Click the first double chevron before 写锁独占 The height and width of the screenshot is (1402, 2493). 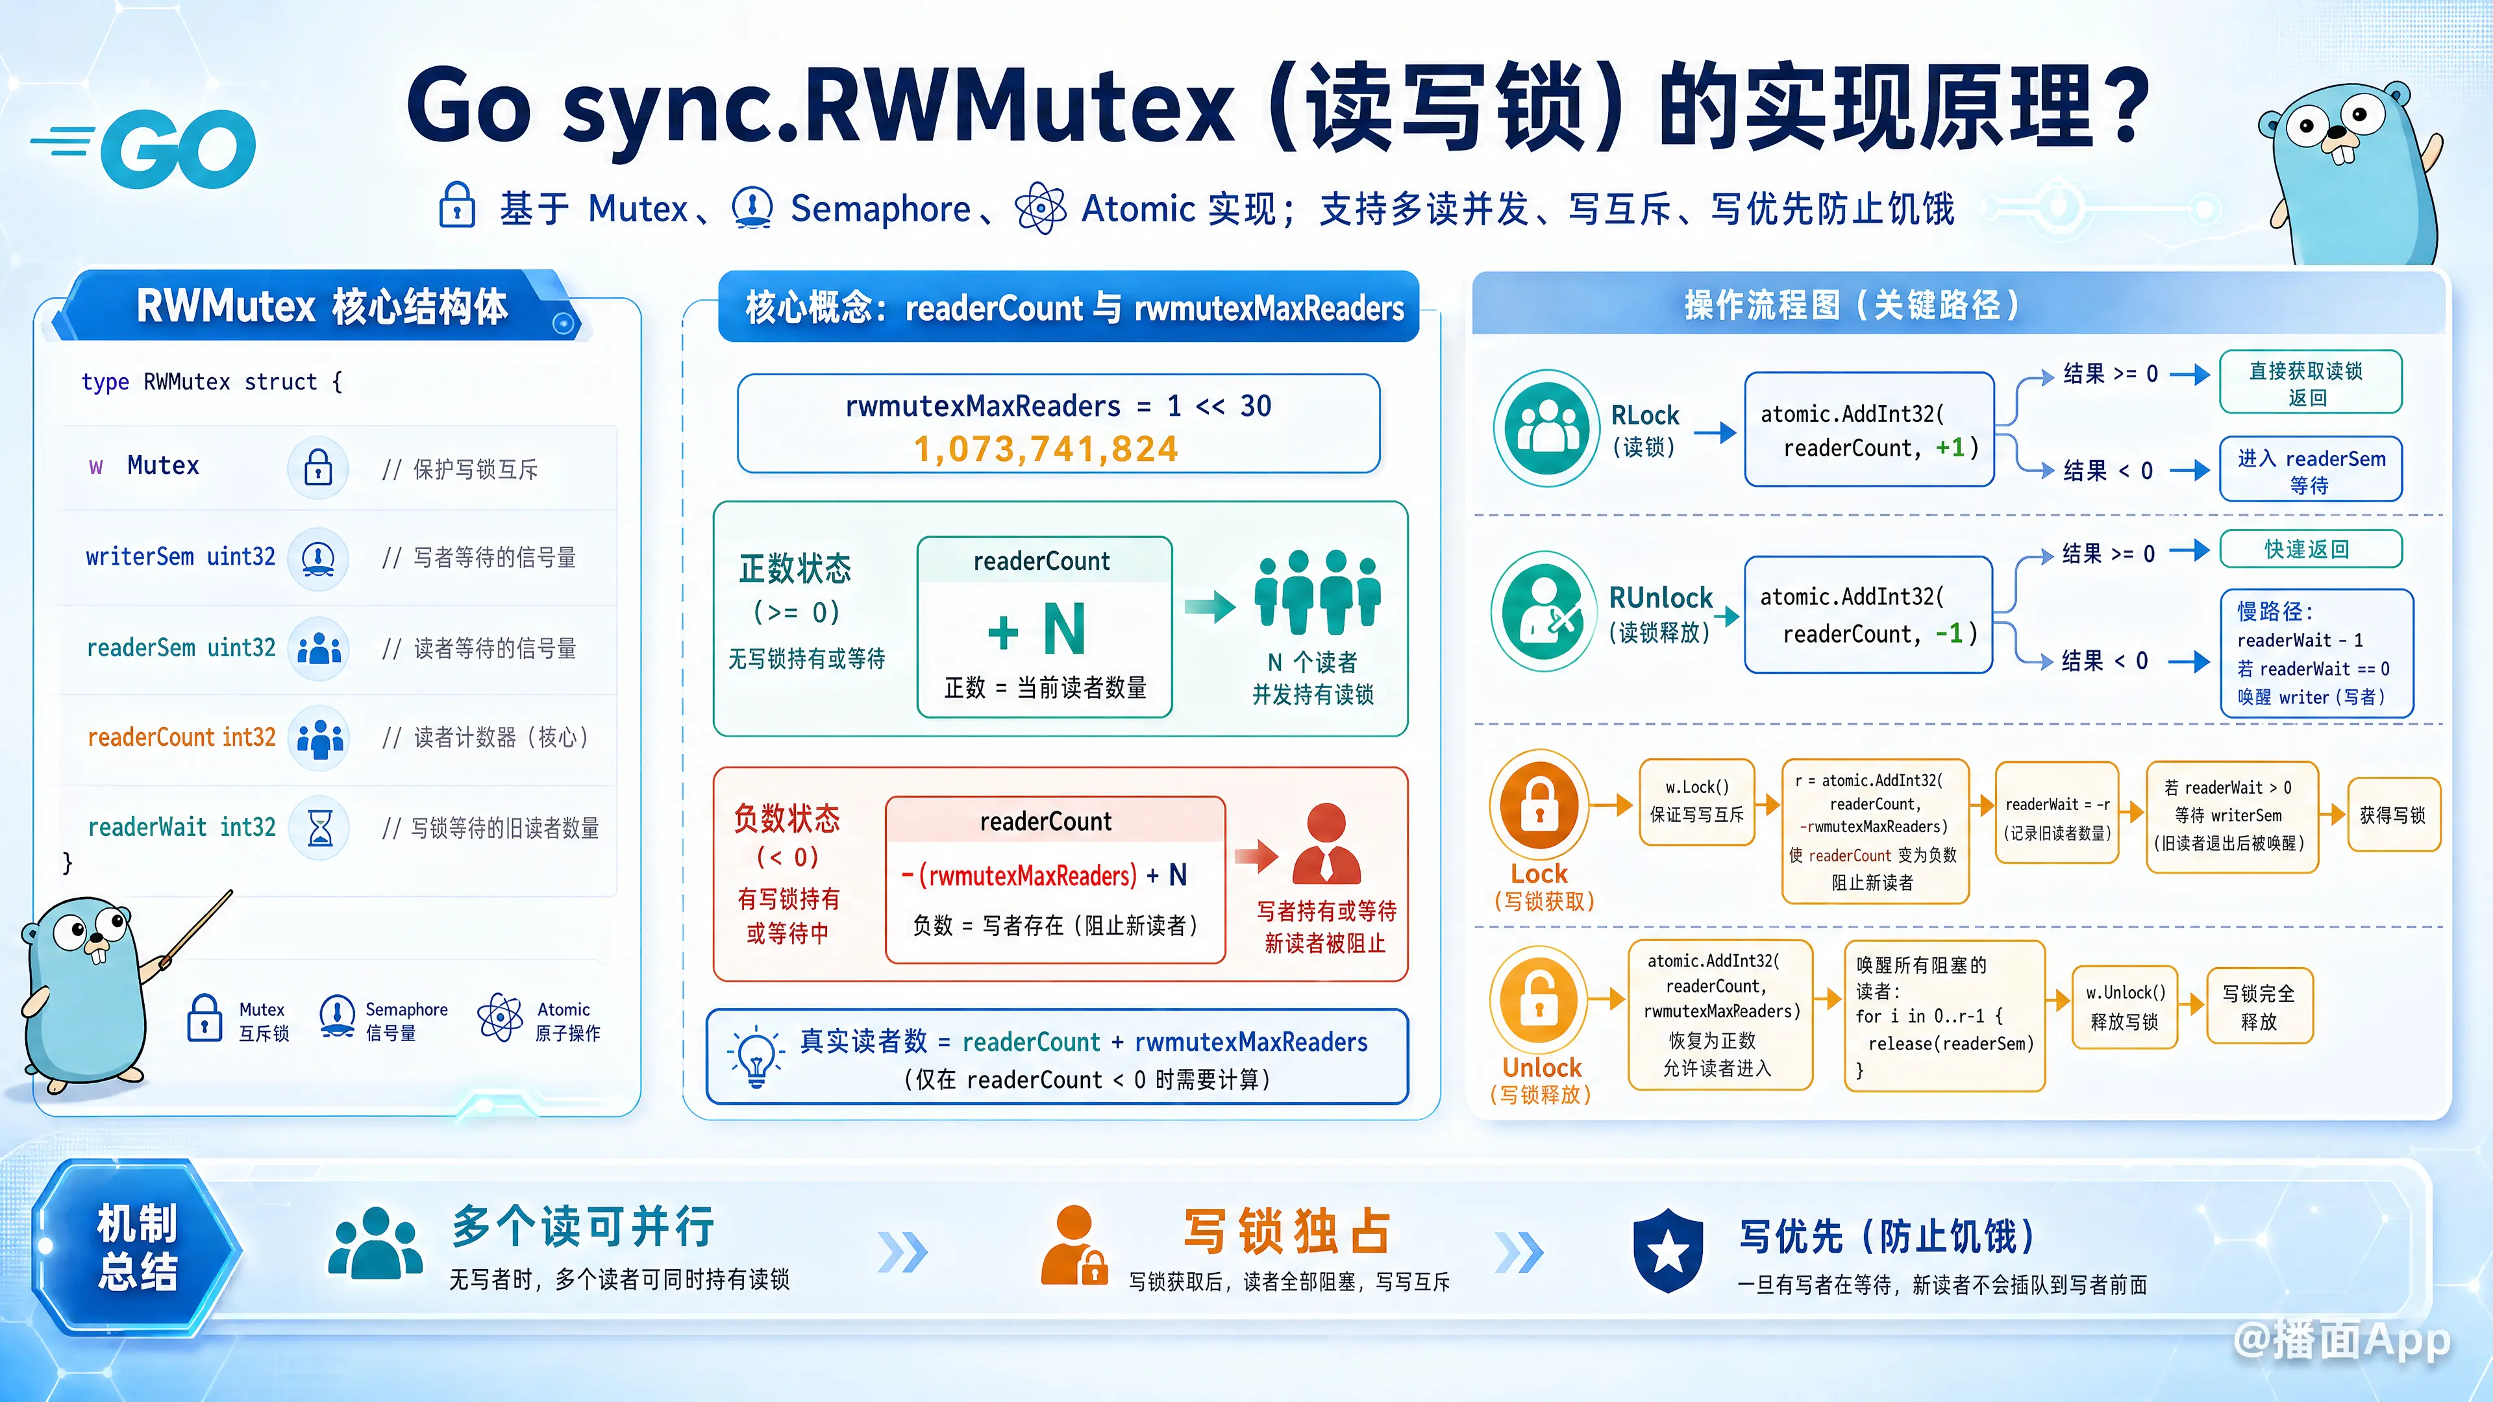pyautogui.click(x=903, y=1252)
